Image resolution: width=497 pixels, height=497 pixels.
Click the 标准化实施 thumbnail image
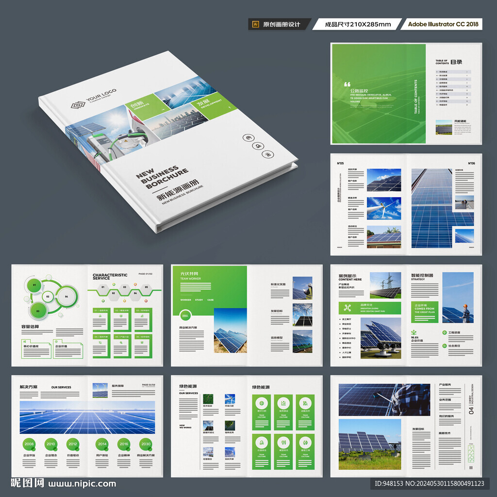tap(302, 288)
